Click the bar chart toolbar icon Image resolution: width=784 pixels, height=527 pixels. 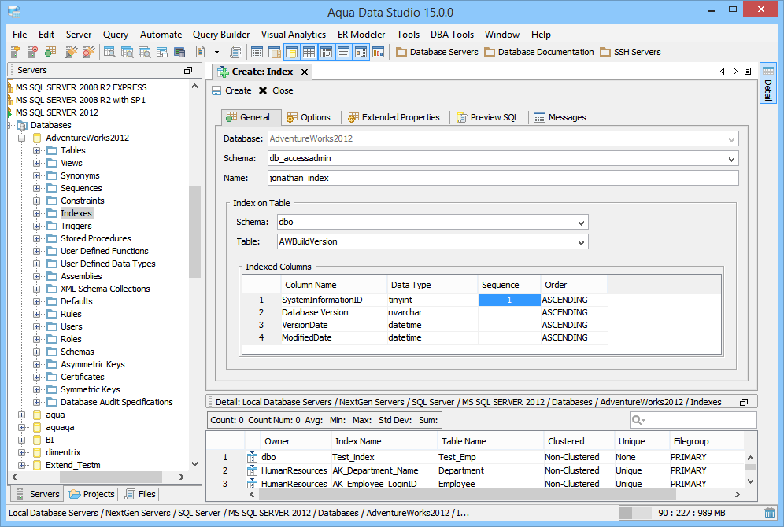(x=378, y=52)
